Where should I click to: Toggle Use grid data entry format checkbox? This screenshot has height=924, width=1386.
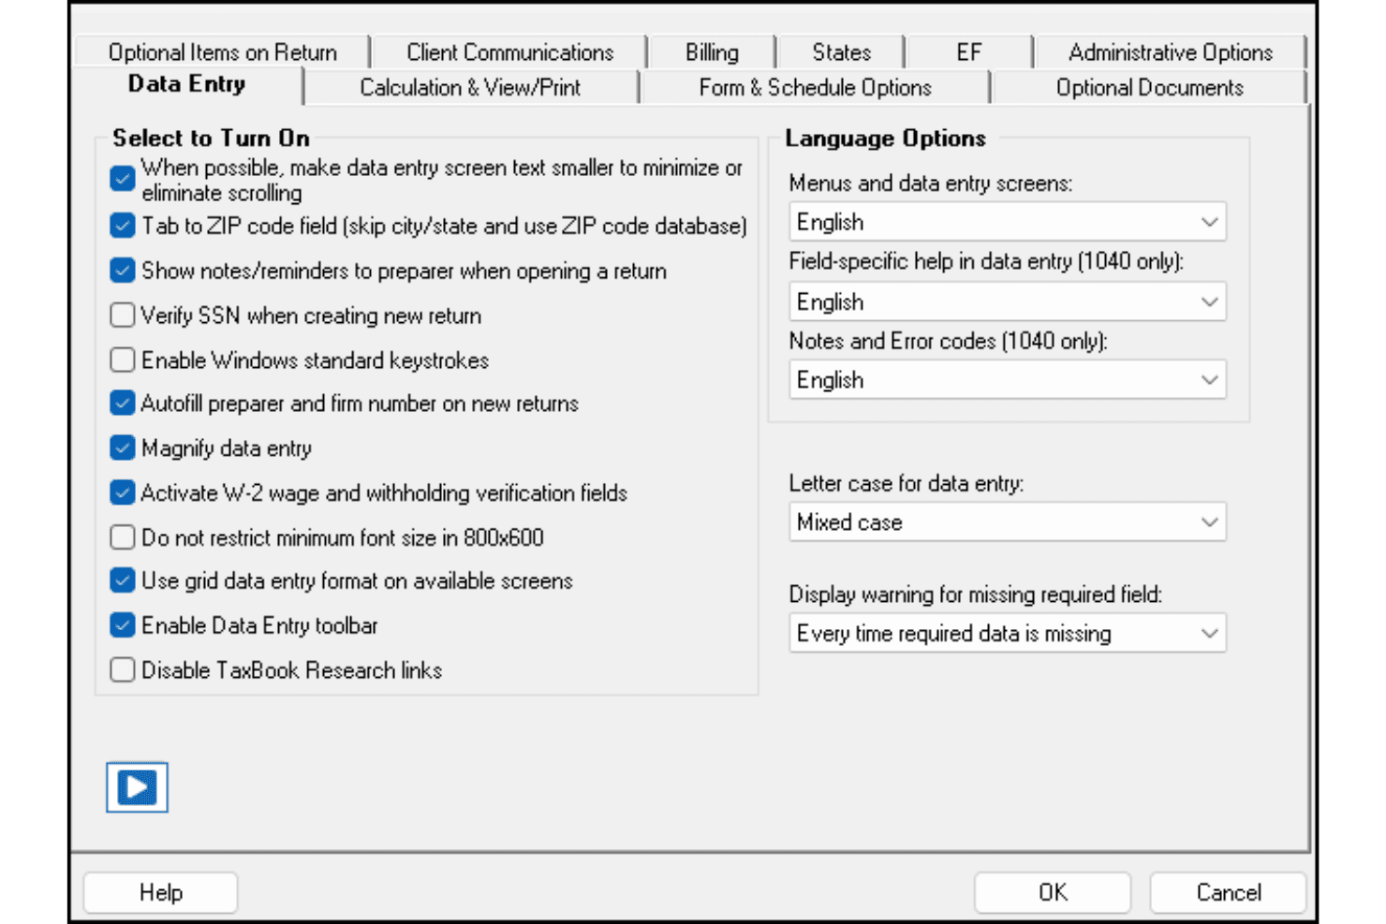pyautogui.click(x=123, y=580)
